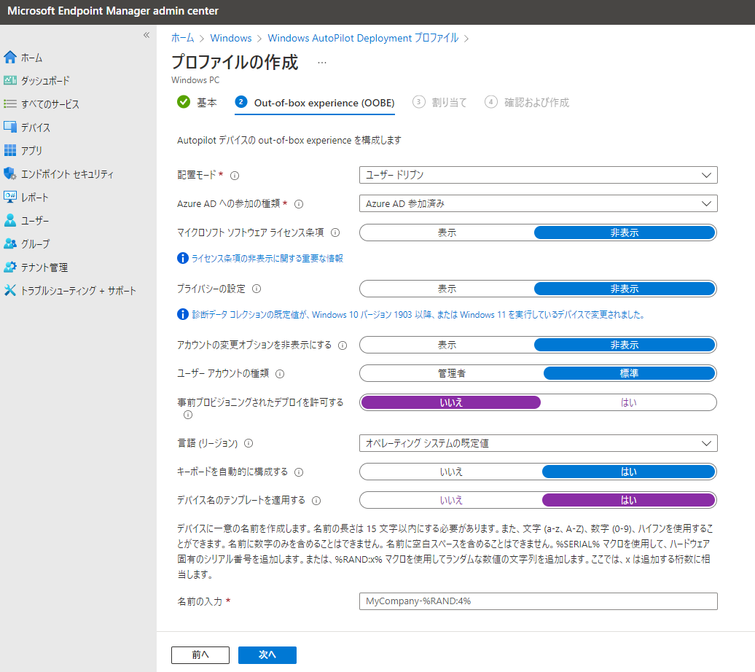Open エンドポイント セキュリティ in sidebar

[67, 174]
